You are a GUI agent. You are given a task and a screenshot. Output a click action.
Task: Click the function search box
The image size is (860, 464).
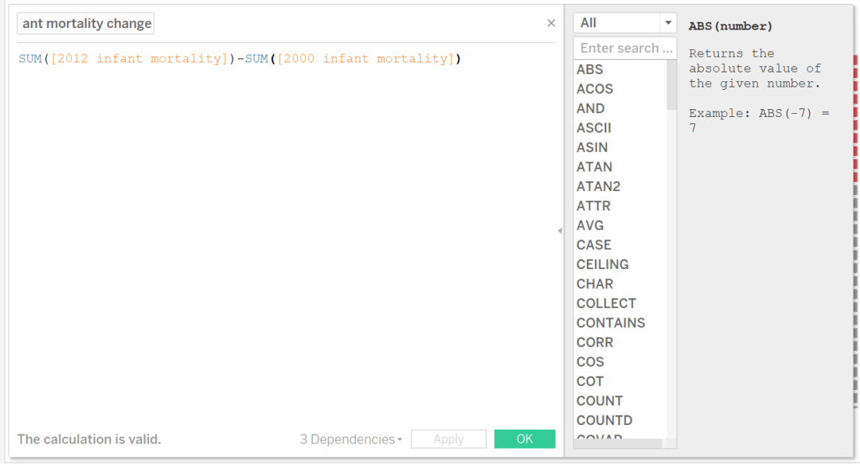pyautogui.click(x=624, y=49)
